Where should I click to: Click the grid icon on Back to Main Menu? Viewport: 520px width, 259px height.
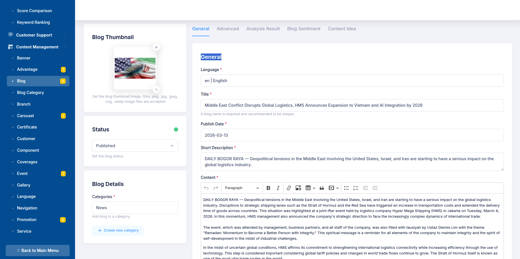[x=18, y=251]
